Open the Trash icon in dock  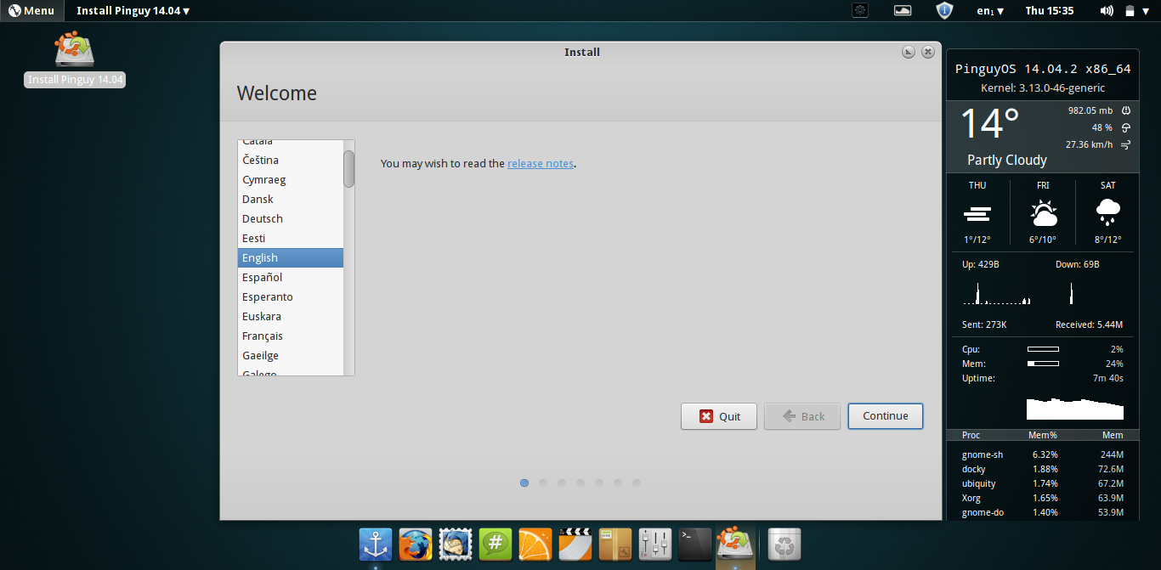click(x=784, y=544)
